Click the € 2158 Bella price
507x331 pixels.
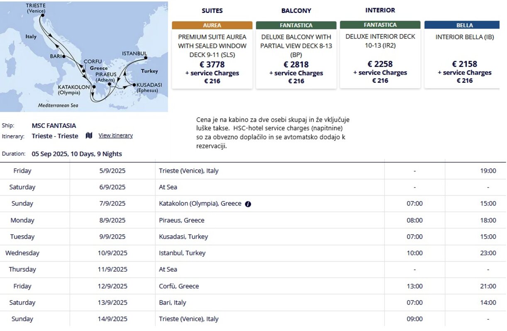coord(465,64)
